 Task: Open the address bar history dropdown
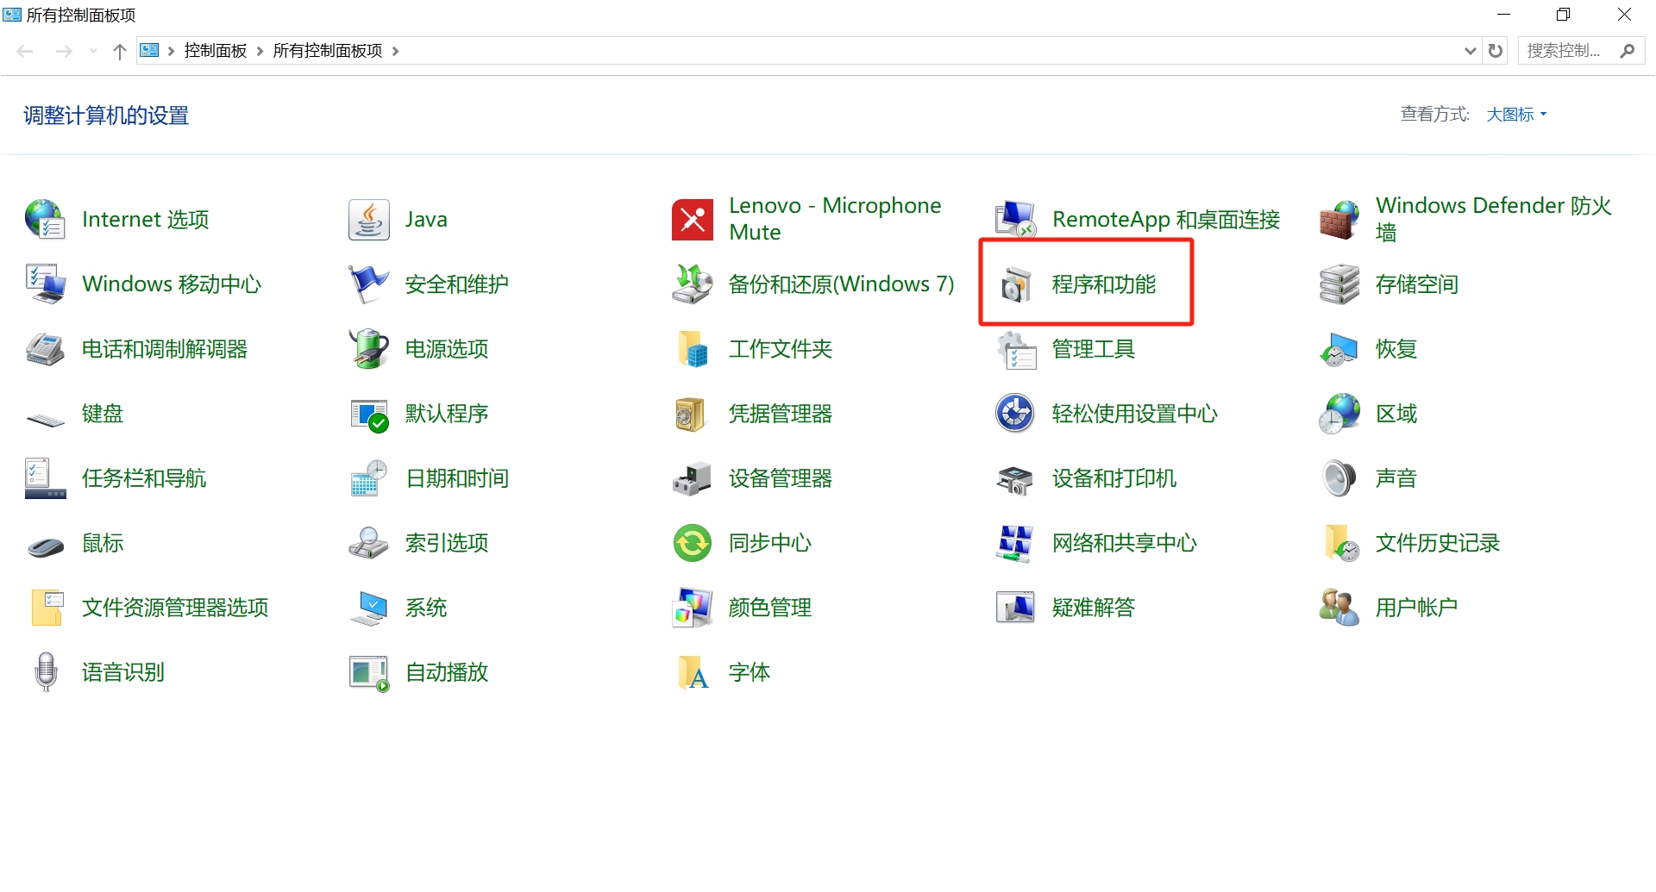(x=1469, y=50)
